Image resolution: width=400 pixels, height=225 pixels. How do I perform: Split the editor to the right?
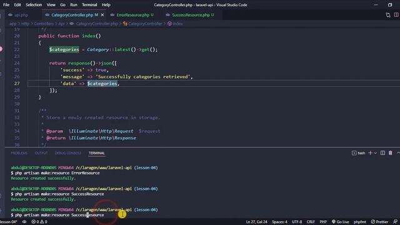[x=396, y=15]
